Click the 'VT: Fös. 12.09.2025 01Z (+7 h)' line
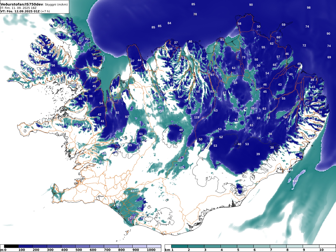This screenshot has width=336, height=252. [25, 11]
